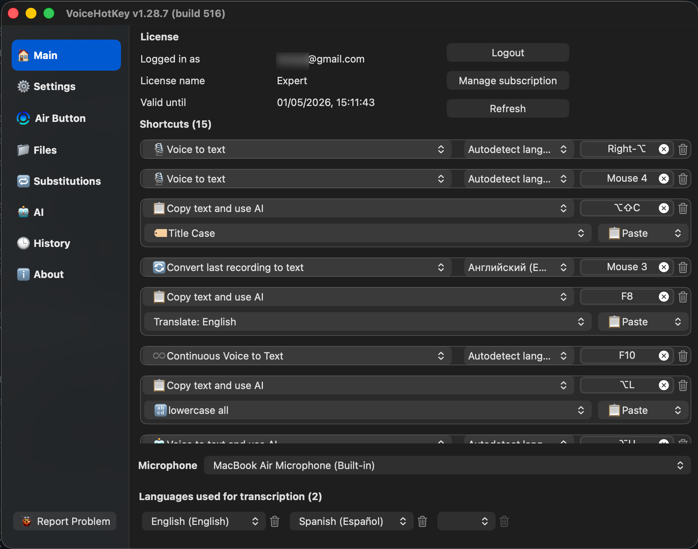Image resolution: width=698 pixels, height=549 pixels.
Task: Open Paste dropdown next to lowercase all
Action: coord(643,410)
